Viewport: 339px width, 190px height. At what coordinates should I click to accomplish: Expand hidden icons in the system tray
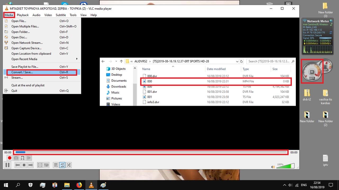[284, 185]
